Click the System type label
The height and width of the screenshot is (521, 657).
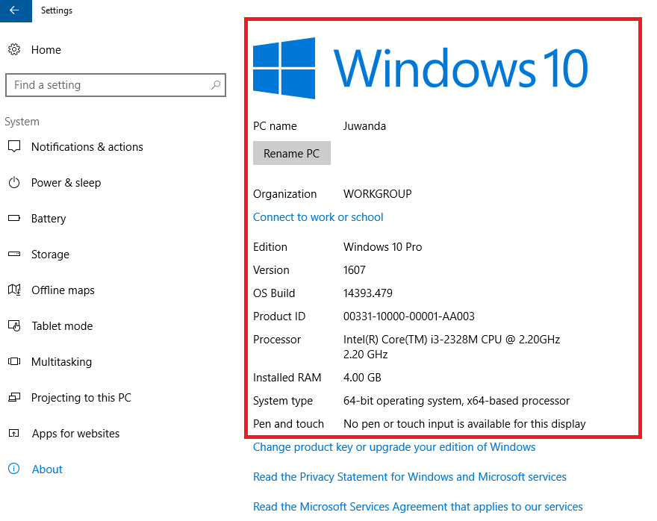coord(283,401)
